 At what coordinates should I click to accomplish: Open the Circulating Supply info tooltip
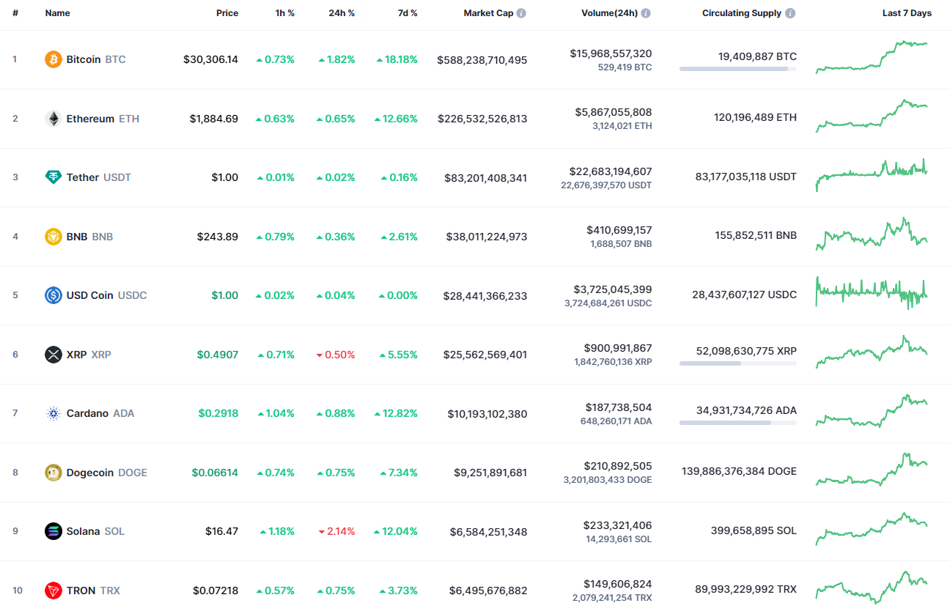coord(789,12)
